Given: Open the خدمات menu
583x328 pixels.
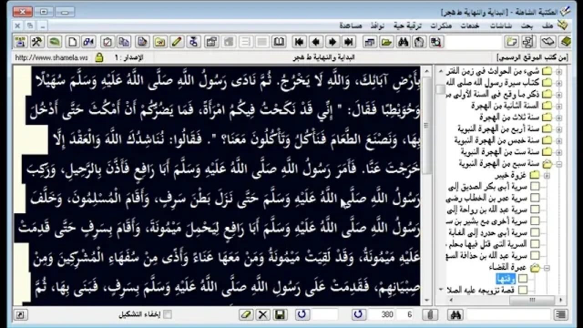Looking at the screenshot, I should tap(470, 26).
